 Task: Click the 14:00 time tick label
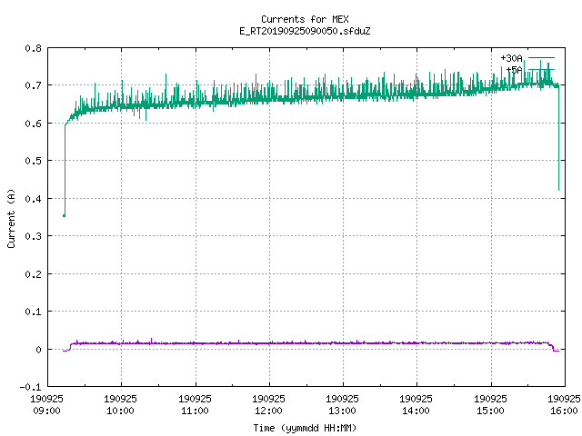pos(416,411)
